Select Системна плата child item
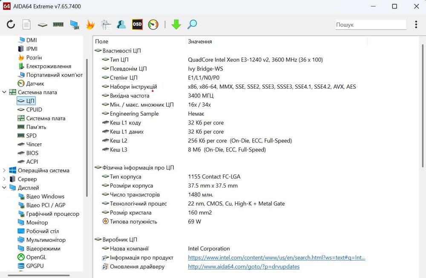Image resolution: width=426 pixels, height=278 pixels. coord(41,119)
